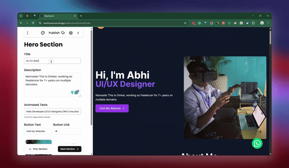Screen dimensions: 289x168
Task: Click the green lightbulb icon in Description box
Action: tap(72, 92)
